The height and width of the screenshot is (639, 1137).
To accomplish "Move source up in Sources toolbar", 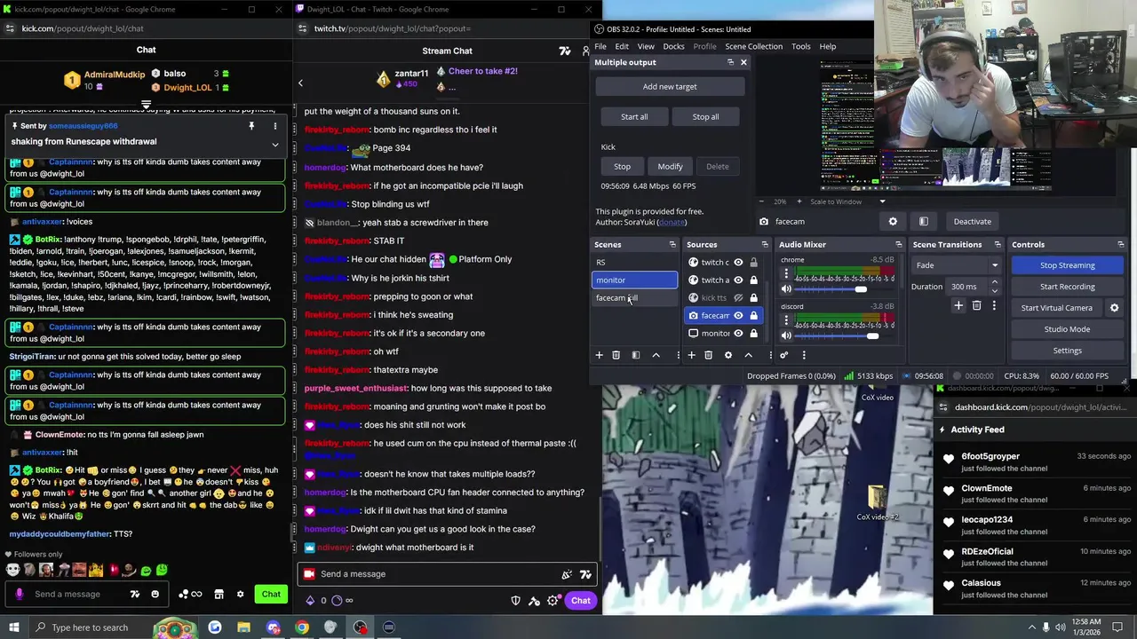I will (748, 355).
